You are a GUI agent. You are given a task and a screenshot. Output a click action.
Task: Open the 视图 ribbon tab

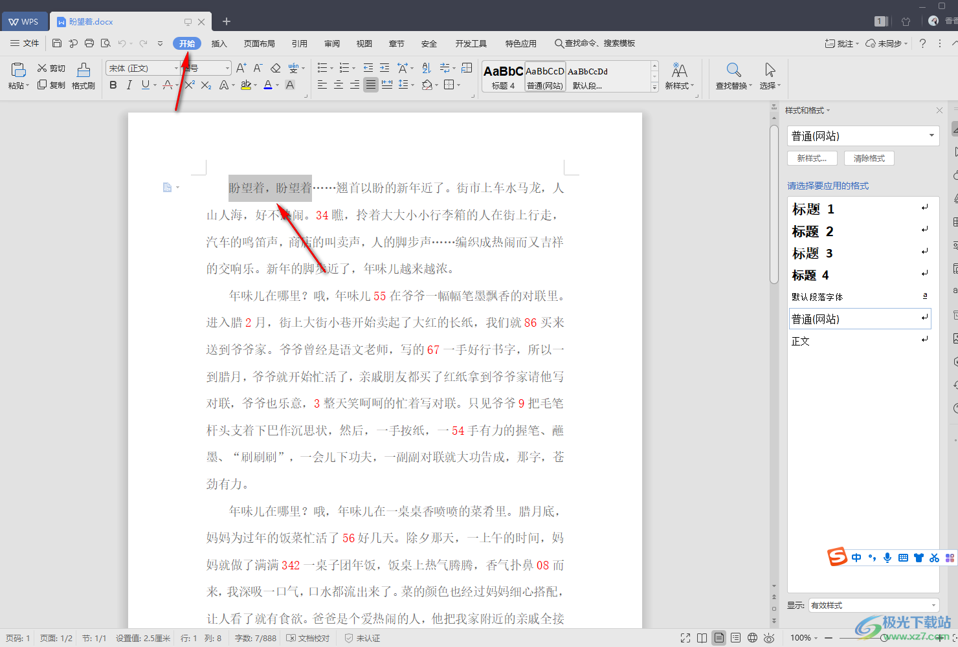click(364, 43)
